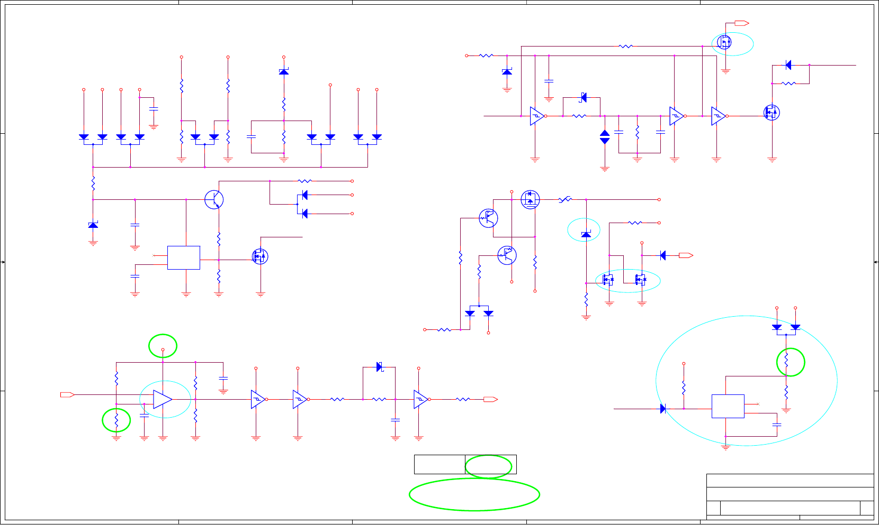Screen dimensions: 879x525
Task: Select the IC block inside the large cyan ellipse
Action: point(728,406)
